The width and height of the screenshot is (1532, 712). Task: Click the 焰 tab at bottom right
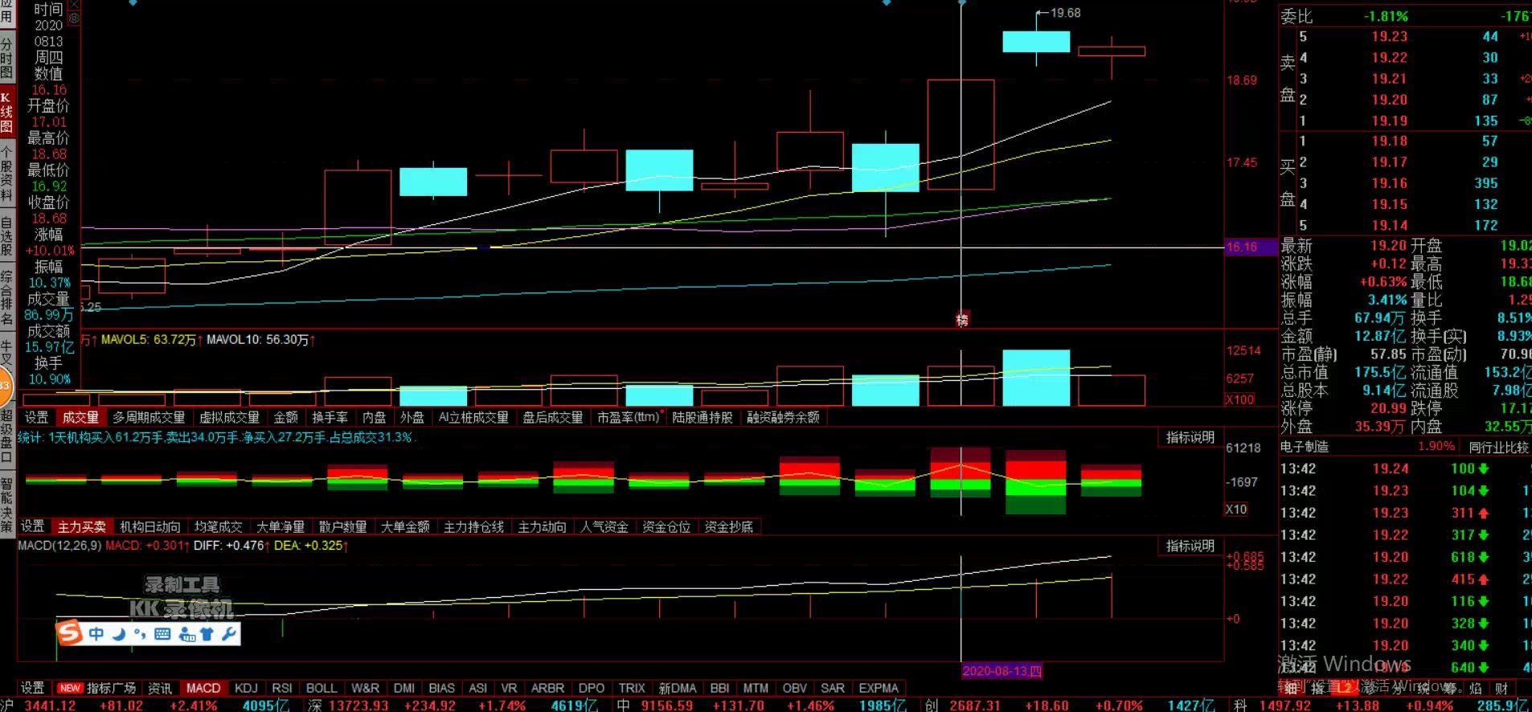(1476, 688)
